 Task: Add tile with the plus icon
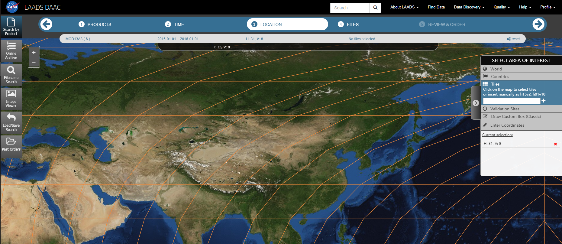(x=544, y=101)
